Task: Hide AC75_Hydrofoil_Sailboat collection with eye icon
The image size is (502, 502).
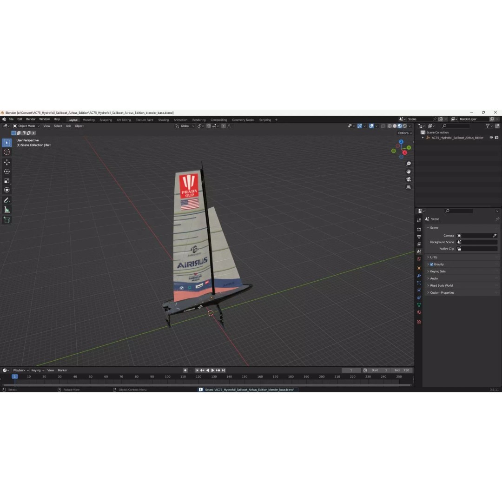Action: pos(491,138)
